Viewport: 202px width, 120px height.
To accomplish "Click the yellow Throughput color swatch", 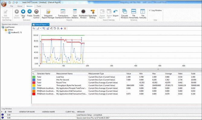I will click(34, 85).
